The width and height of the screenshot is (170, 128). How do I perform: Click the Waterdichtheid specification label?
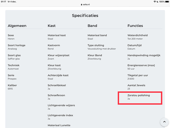tap(138, 35)
